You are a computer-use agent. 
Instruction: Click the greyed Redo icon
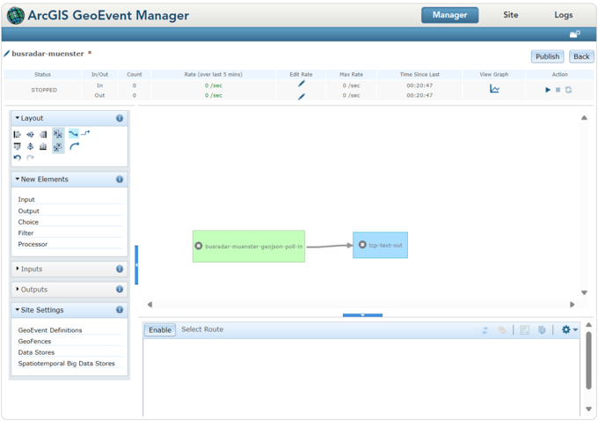pyautogui.click(x=30, y=158)
